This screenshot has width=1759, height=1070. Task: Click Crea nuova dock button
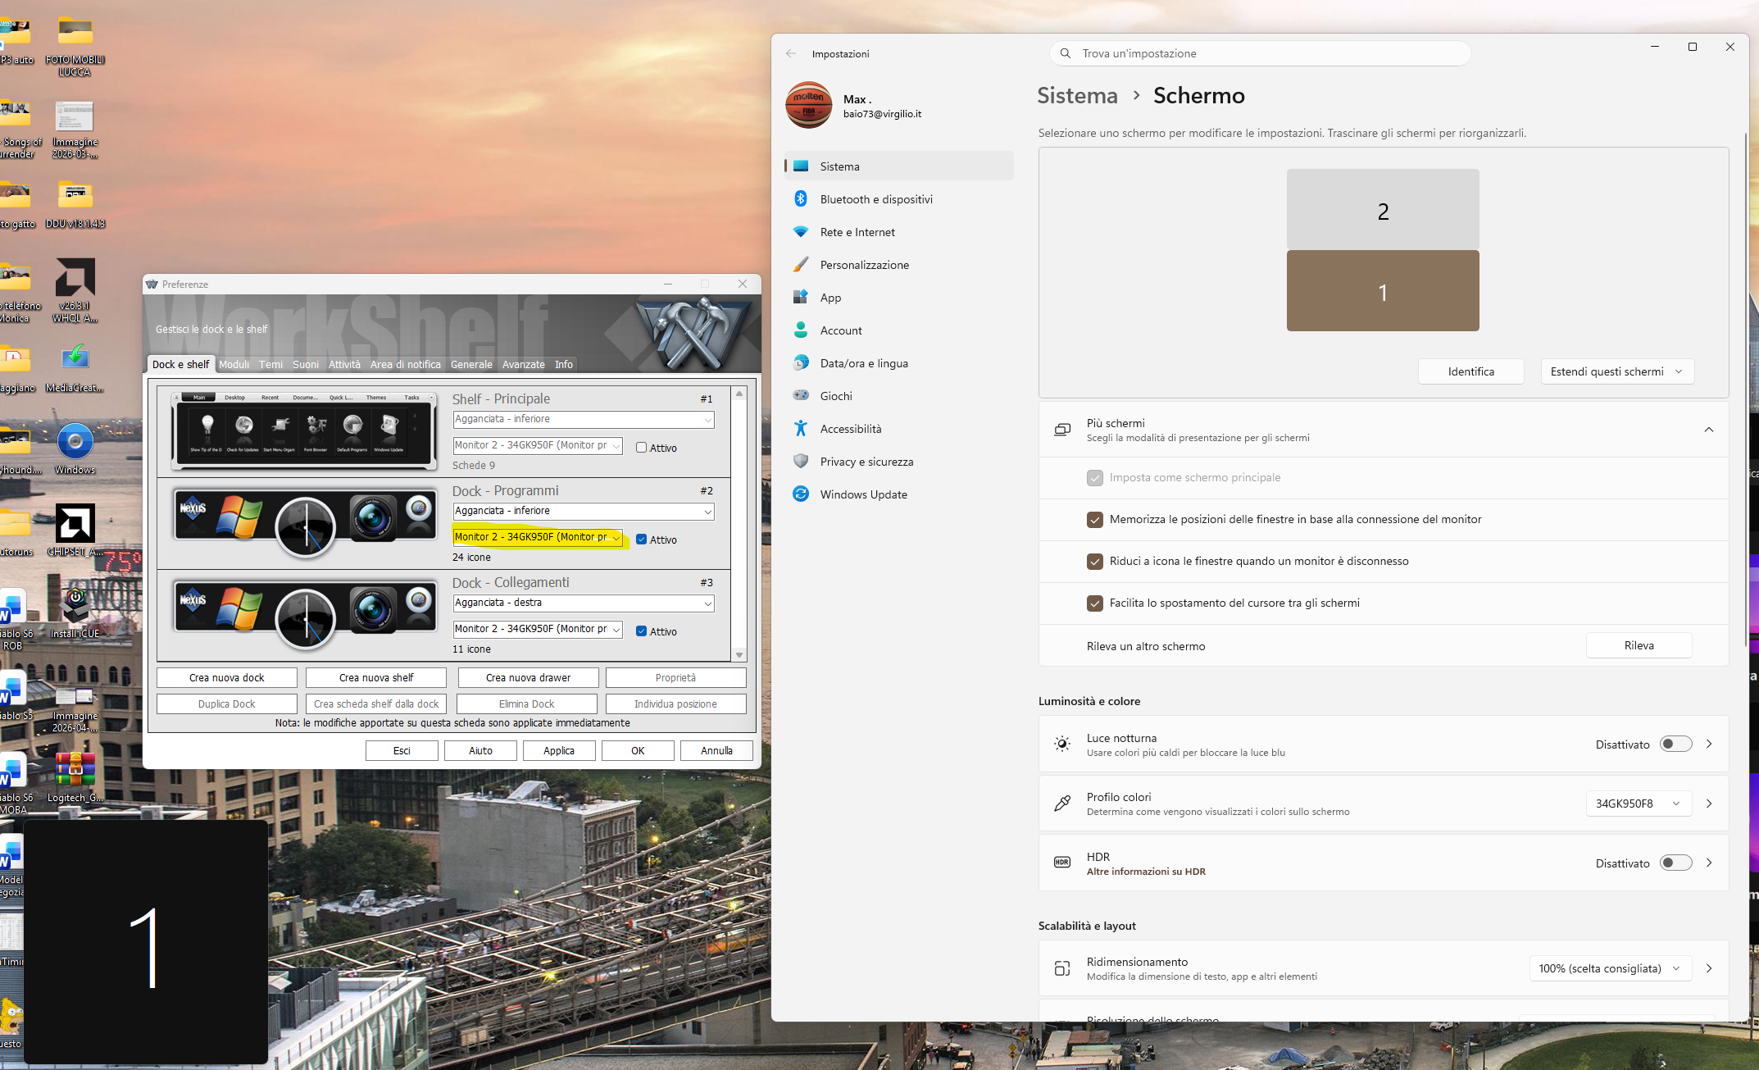227,678
